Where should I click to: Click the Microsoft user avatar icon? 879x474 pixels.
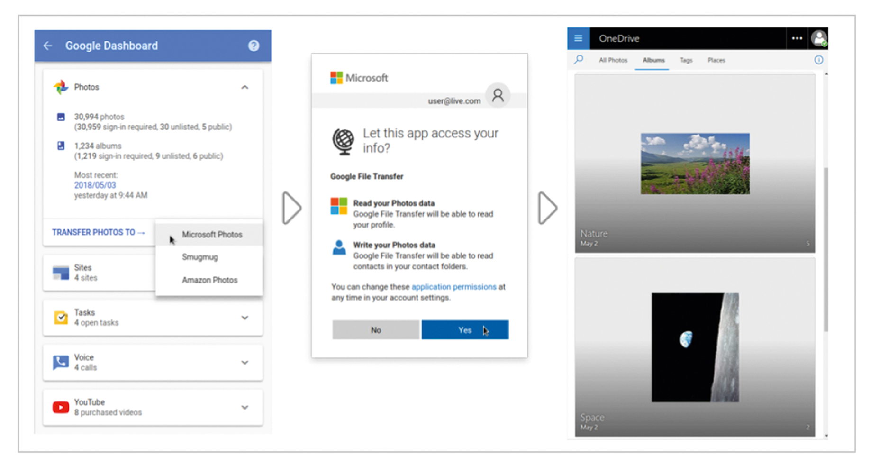[498, 95]
